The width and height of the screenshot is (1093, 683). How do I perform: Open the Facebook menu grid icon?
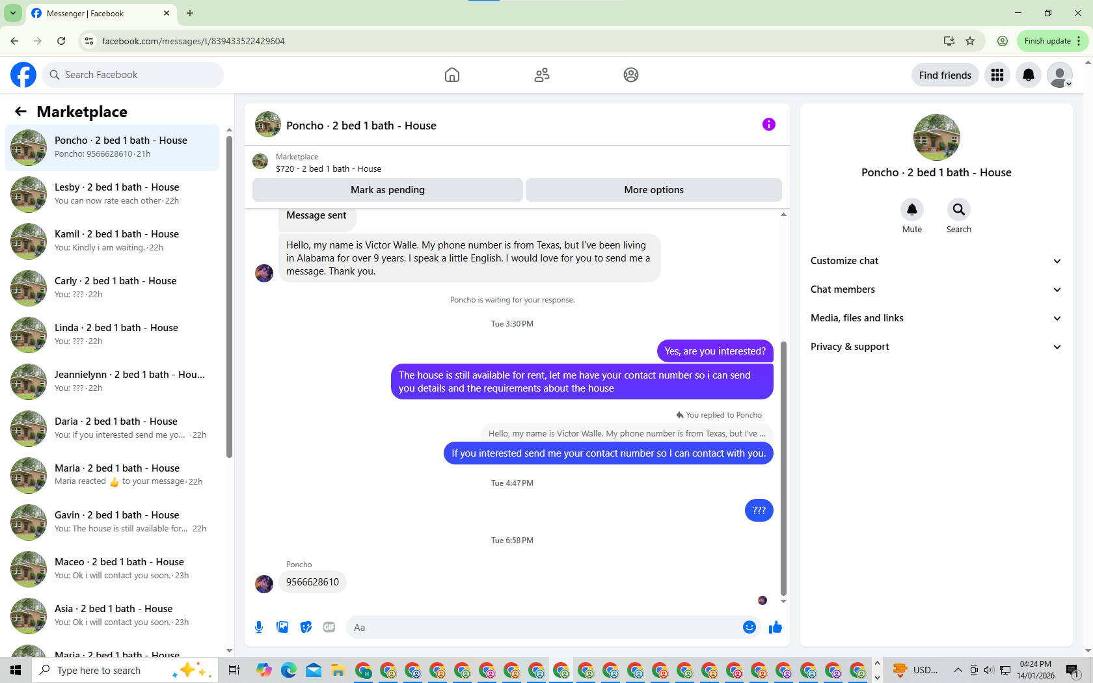[x=997, y=75]
